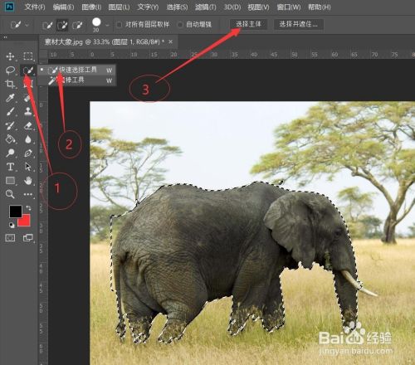415x365 pixels.
Task: Select the Zoom magnifier tool
Action: tap(10, 194)
